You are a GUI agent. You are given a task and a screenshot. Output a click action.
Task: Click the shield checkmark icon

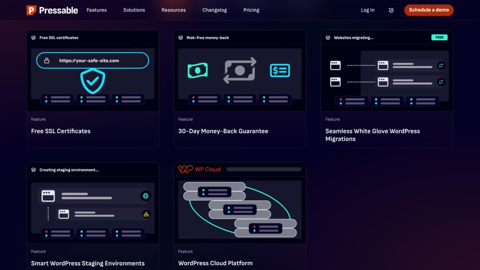point(93,81)
